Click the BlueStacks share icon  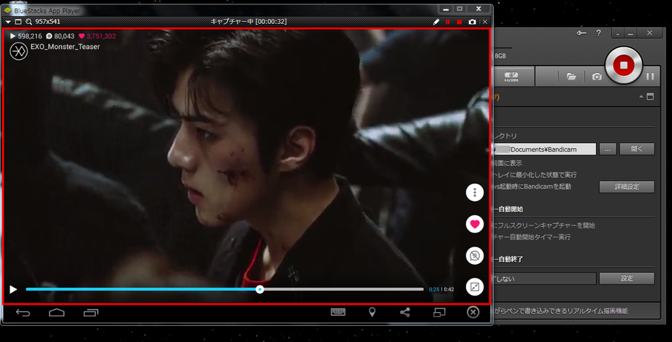click(x=405, y=312)
